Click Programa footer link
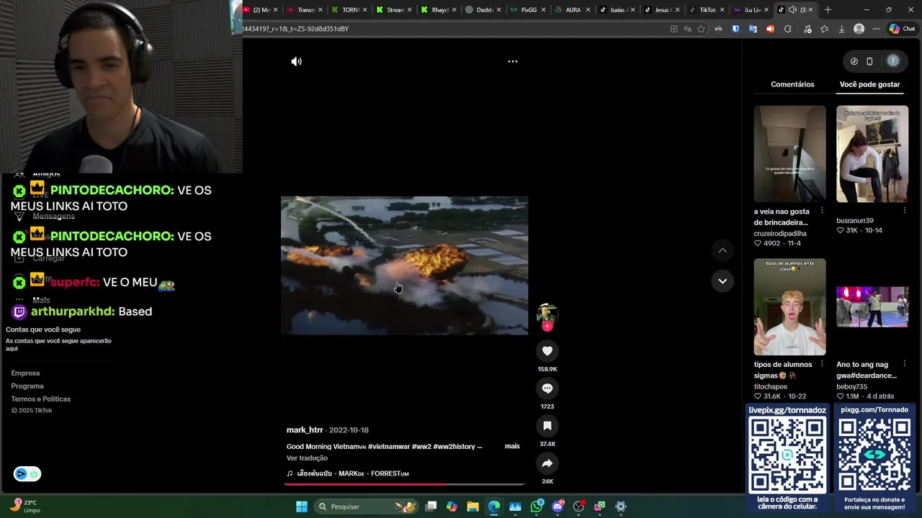This screenshot has width=922, height=518. pyautogui.click(x=27, y=386)
